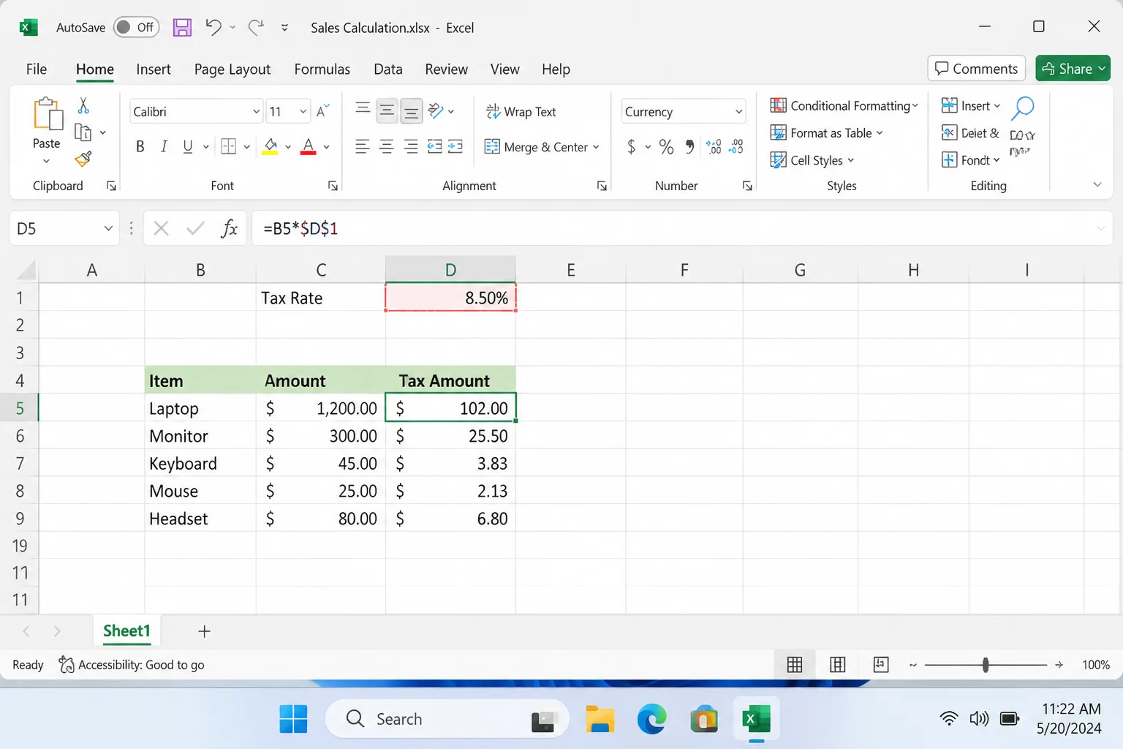Open Cell Styles menu
Viewport: 1123px width, 749px height.
812,160
